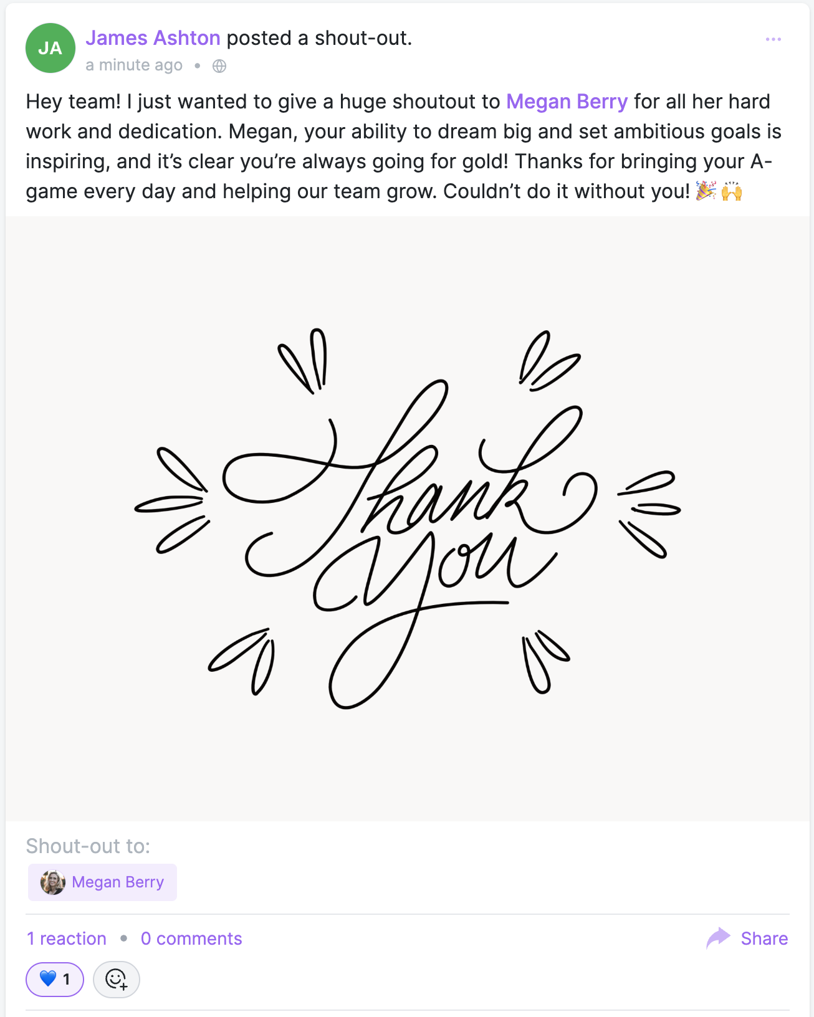Click the raised hands emoji

tap(732, 191)
